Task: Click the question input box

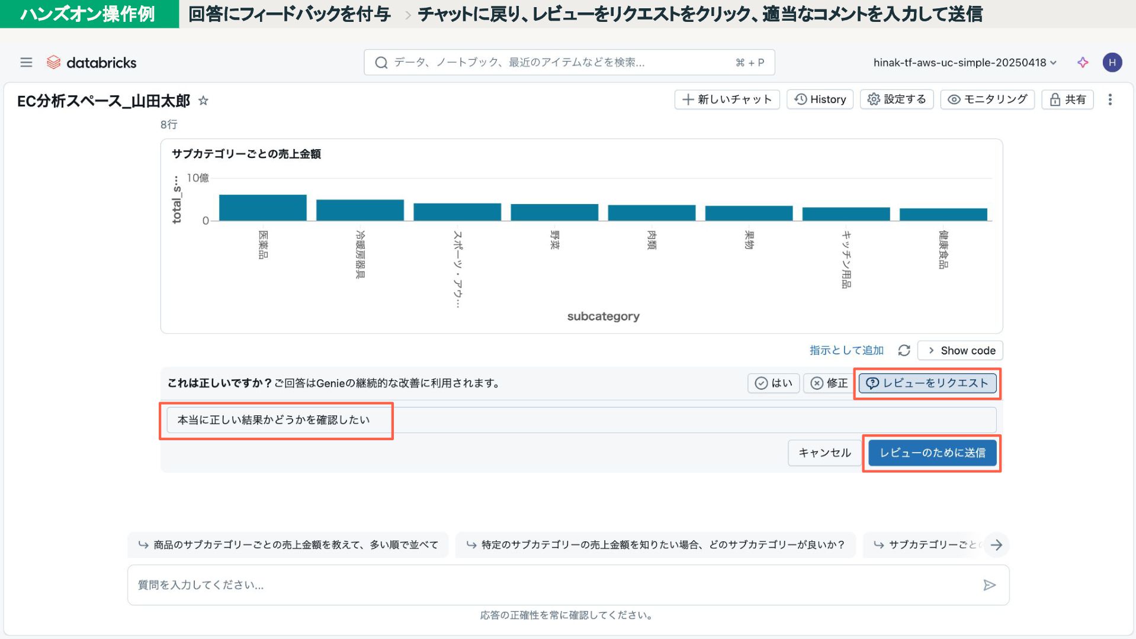Action: (x=568, y=585)
